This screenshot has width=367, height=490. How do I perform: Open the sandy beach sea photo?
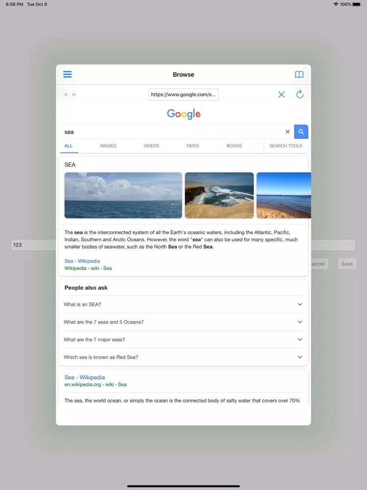pos(284,196)
